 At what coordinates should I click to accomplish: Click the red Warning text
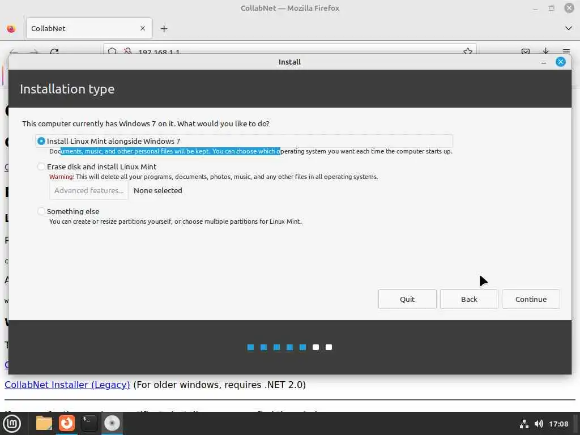tap(61, 177)
